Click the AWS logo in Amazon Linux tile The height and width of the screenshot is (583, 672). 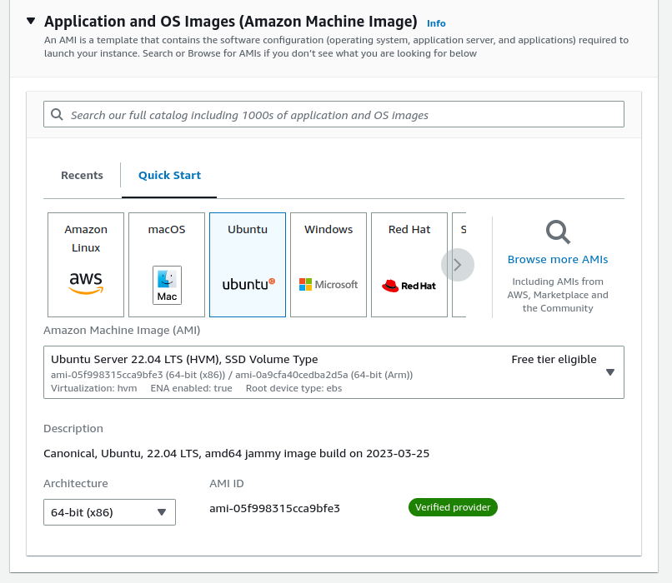tap(86, 283)
